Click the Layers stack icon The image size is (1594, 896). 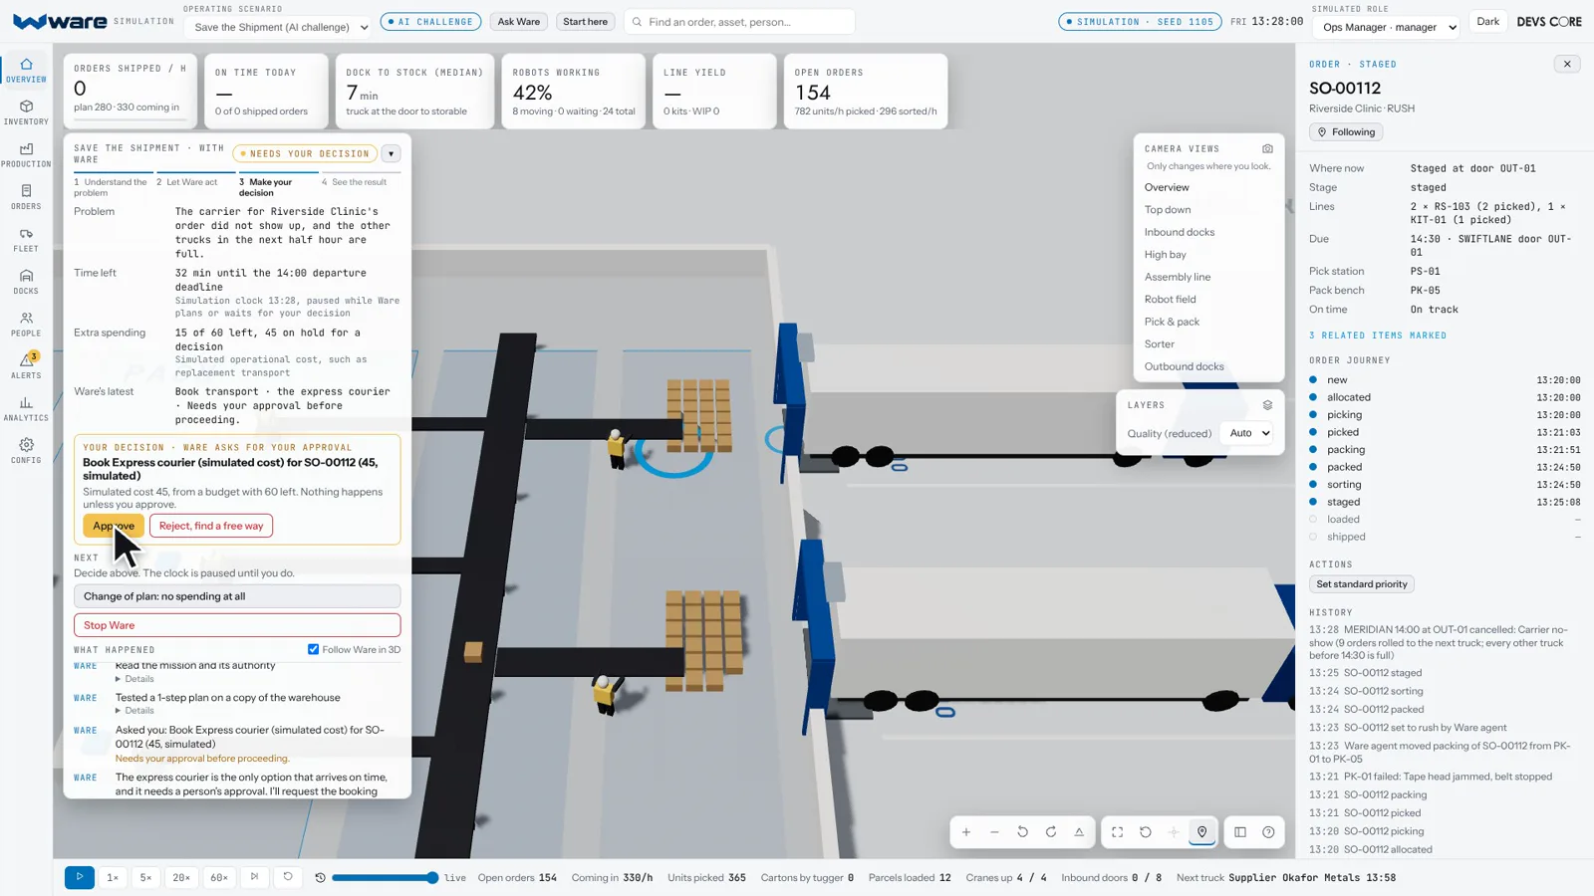click(x=1267, y=405)
